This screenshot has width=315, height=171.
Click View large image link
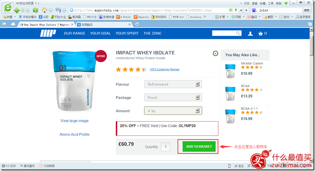[x=75, y=121]
